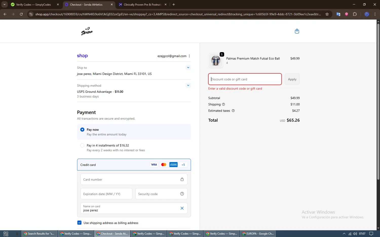Show hidden system tray icons

tap(344, 234)
